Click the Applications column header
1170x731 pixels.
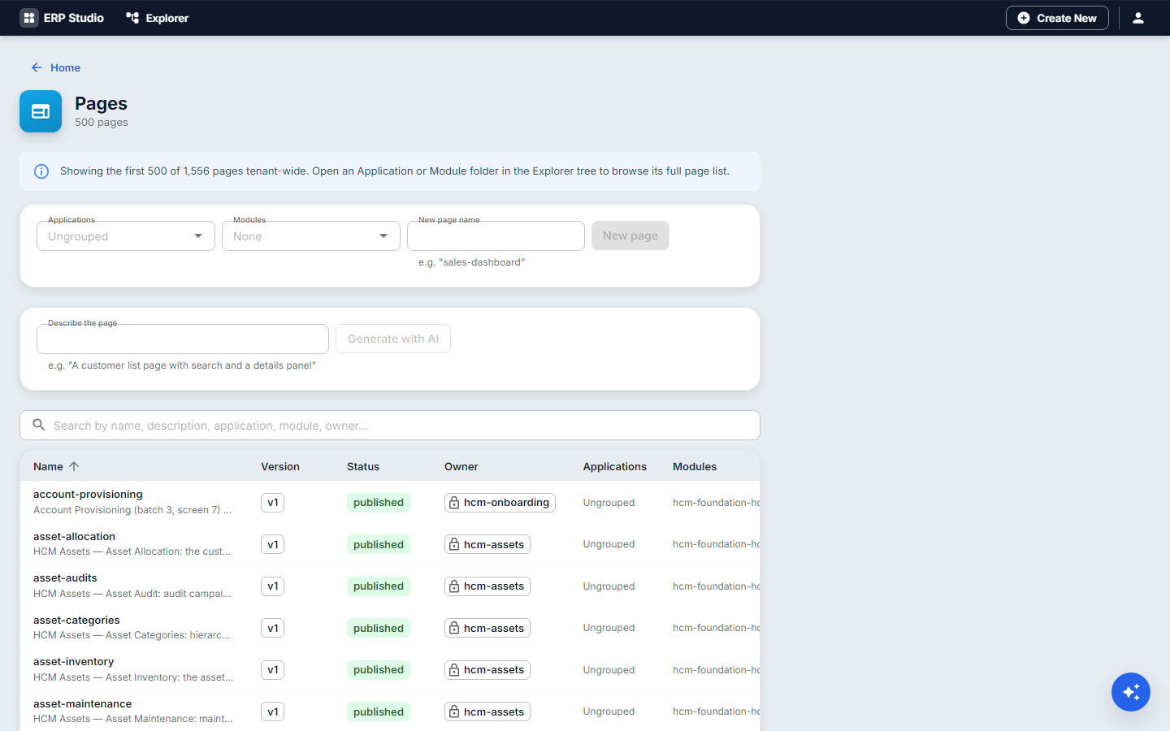[x=615, y=466]
